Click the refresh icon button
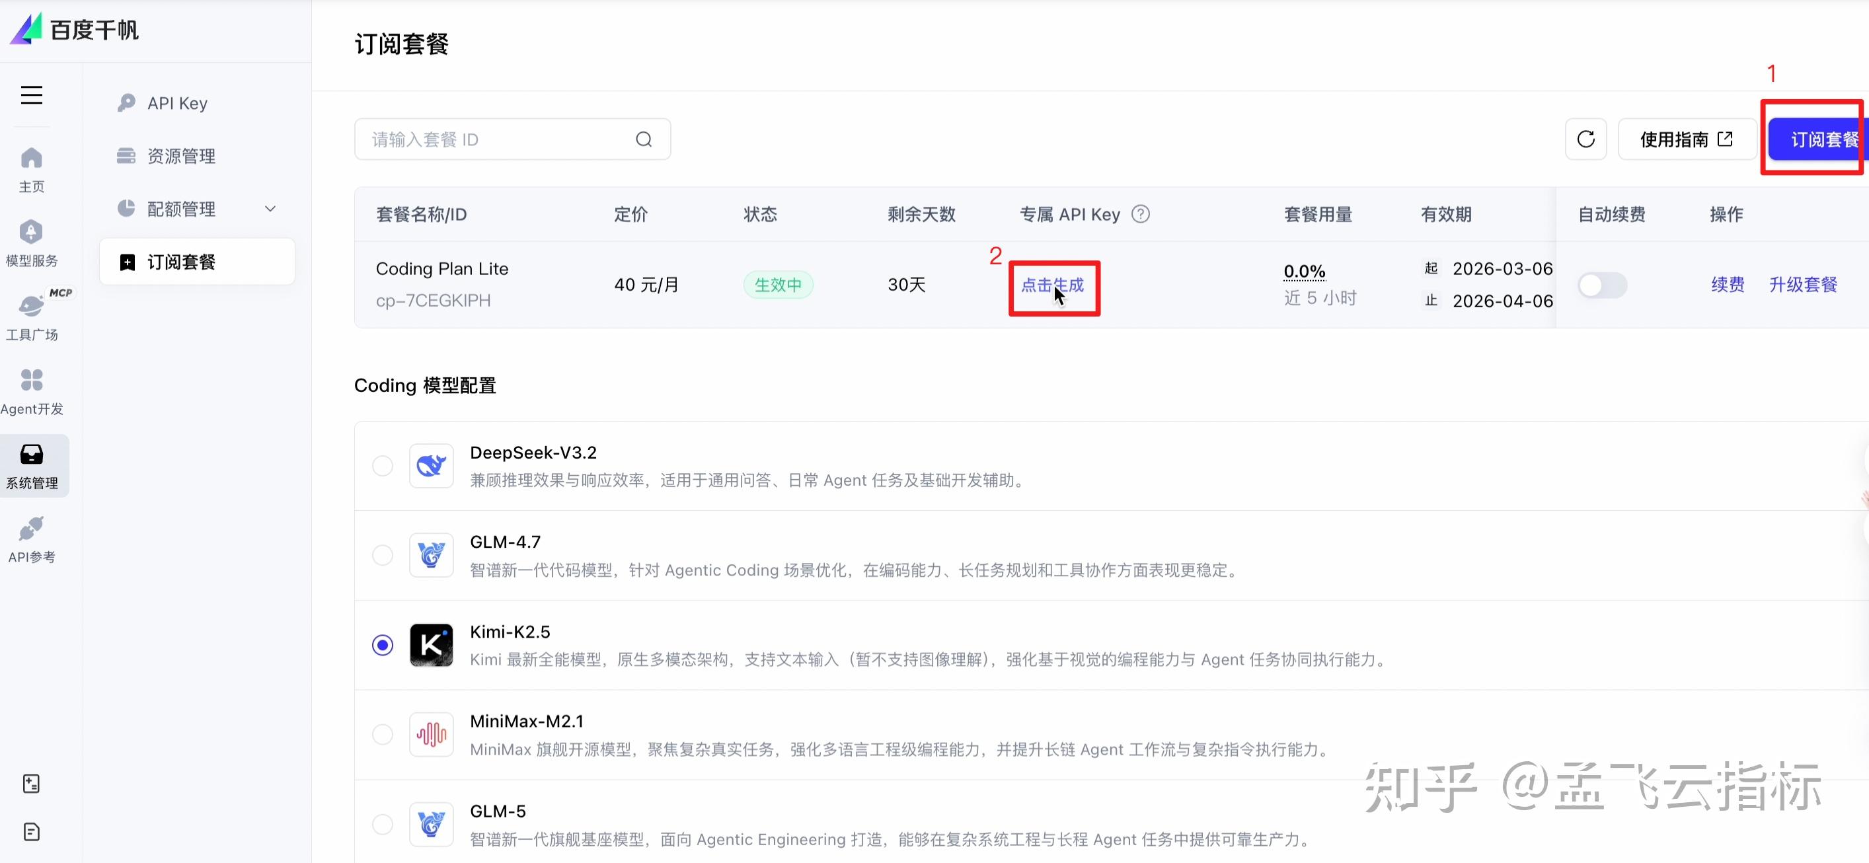The image size is (1869, 863). (x=1585, y=139)
